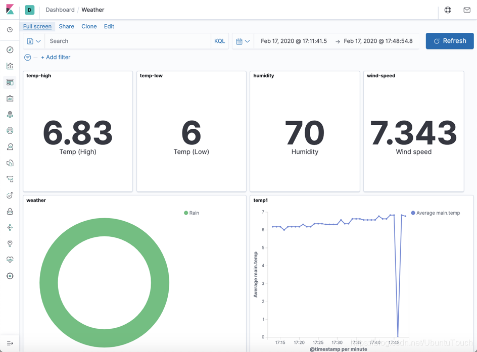
Task: Click the 70 humidity value
Action: [305, 132]
